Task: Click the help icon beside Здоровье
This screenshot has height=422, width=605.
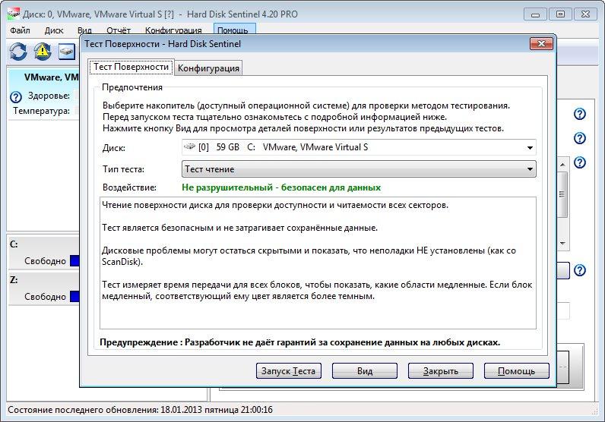Action: click(x=16, y=96)
